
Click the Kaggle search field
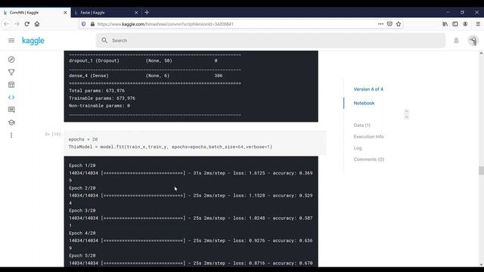click(271, 40)
